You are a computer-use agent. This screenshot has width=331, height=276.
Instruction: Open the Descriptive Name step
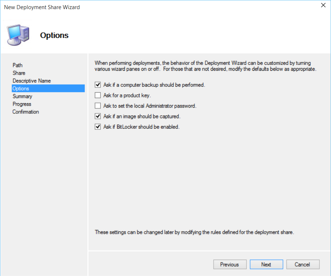pyautogui.click(x=31, y=81)
